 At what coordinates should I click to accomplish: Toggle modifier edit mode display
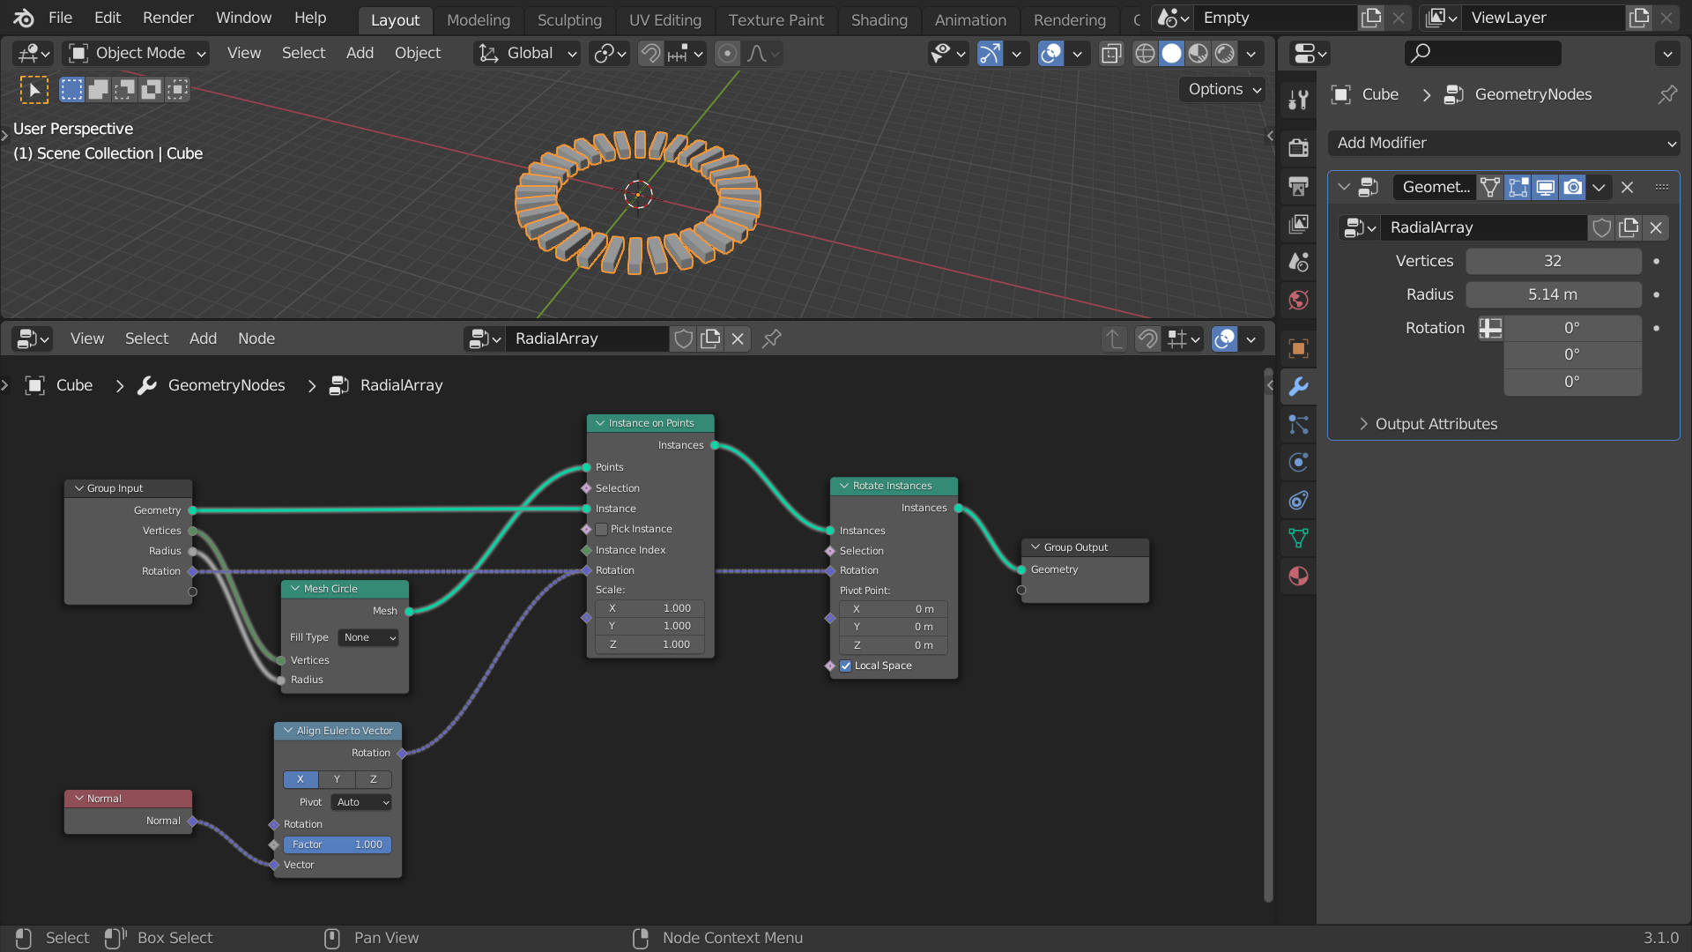pos(1518,187)
